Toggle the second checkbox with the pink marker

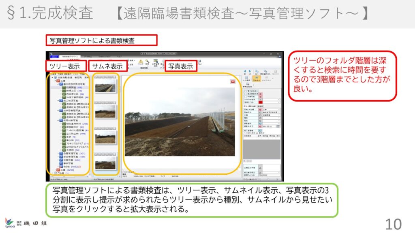(x=245, y=94)
